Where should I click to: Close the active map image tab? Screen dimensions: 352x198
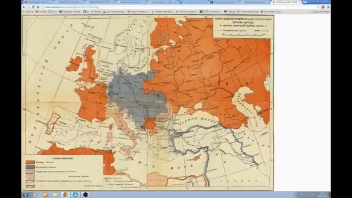[299, 2]
